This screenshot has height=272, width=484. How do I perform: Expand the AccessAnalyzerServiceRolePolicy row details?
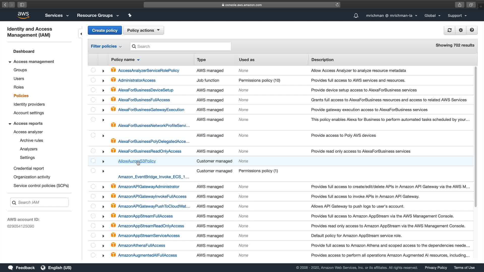103,71
